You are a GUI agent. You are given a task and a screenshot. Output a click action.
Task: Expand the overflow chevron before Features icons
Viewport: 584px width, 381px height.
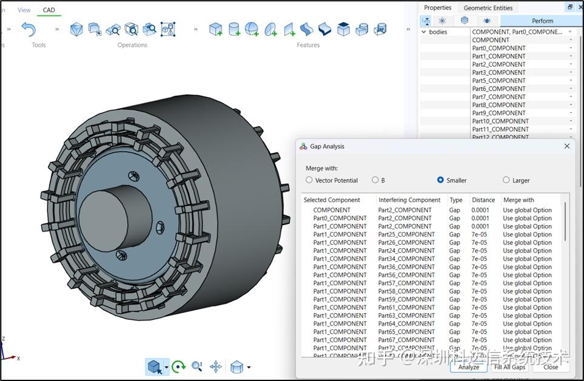tap(195, 29)
